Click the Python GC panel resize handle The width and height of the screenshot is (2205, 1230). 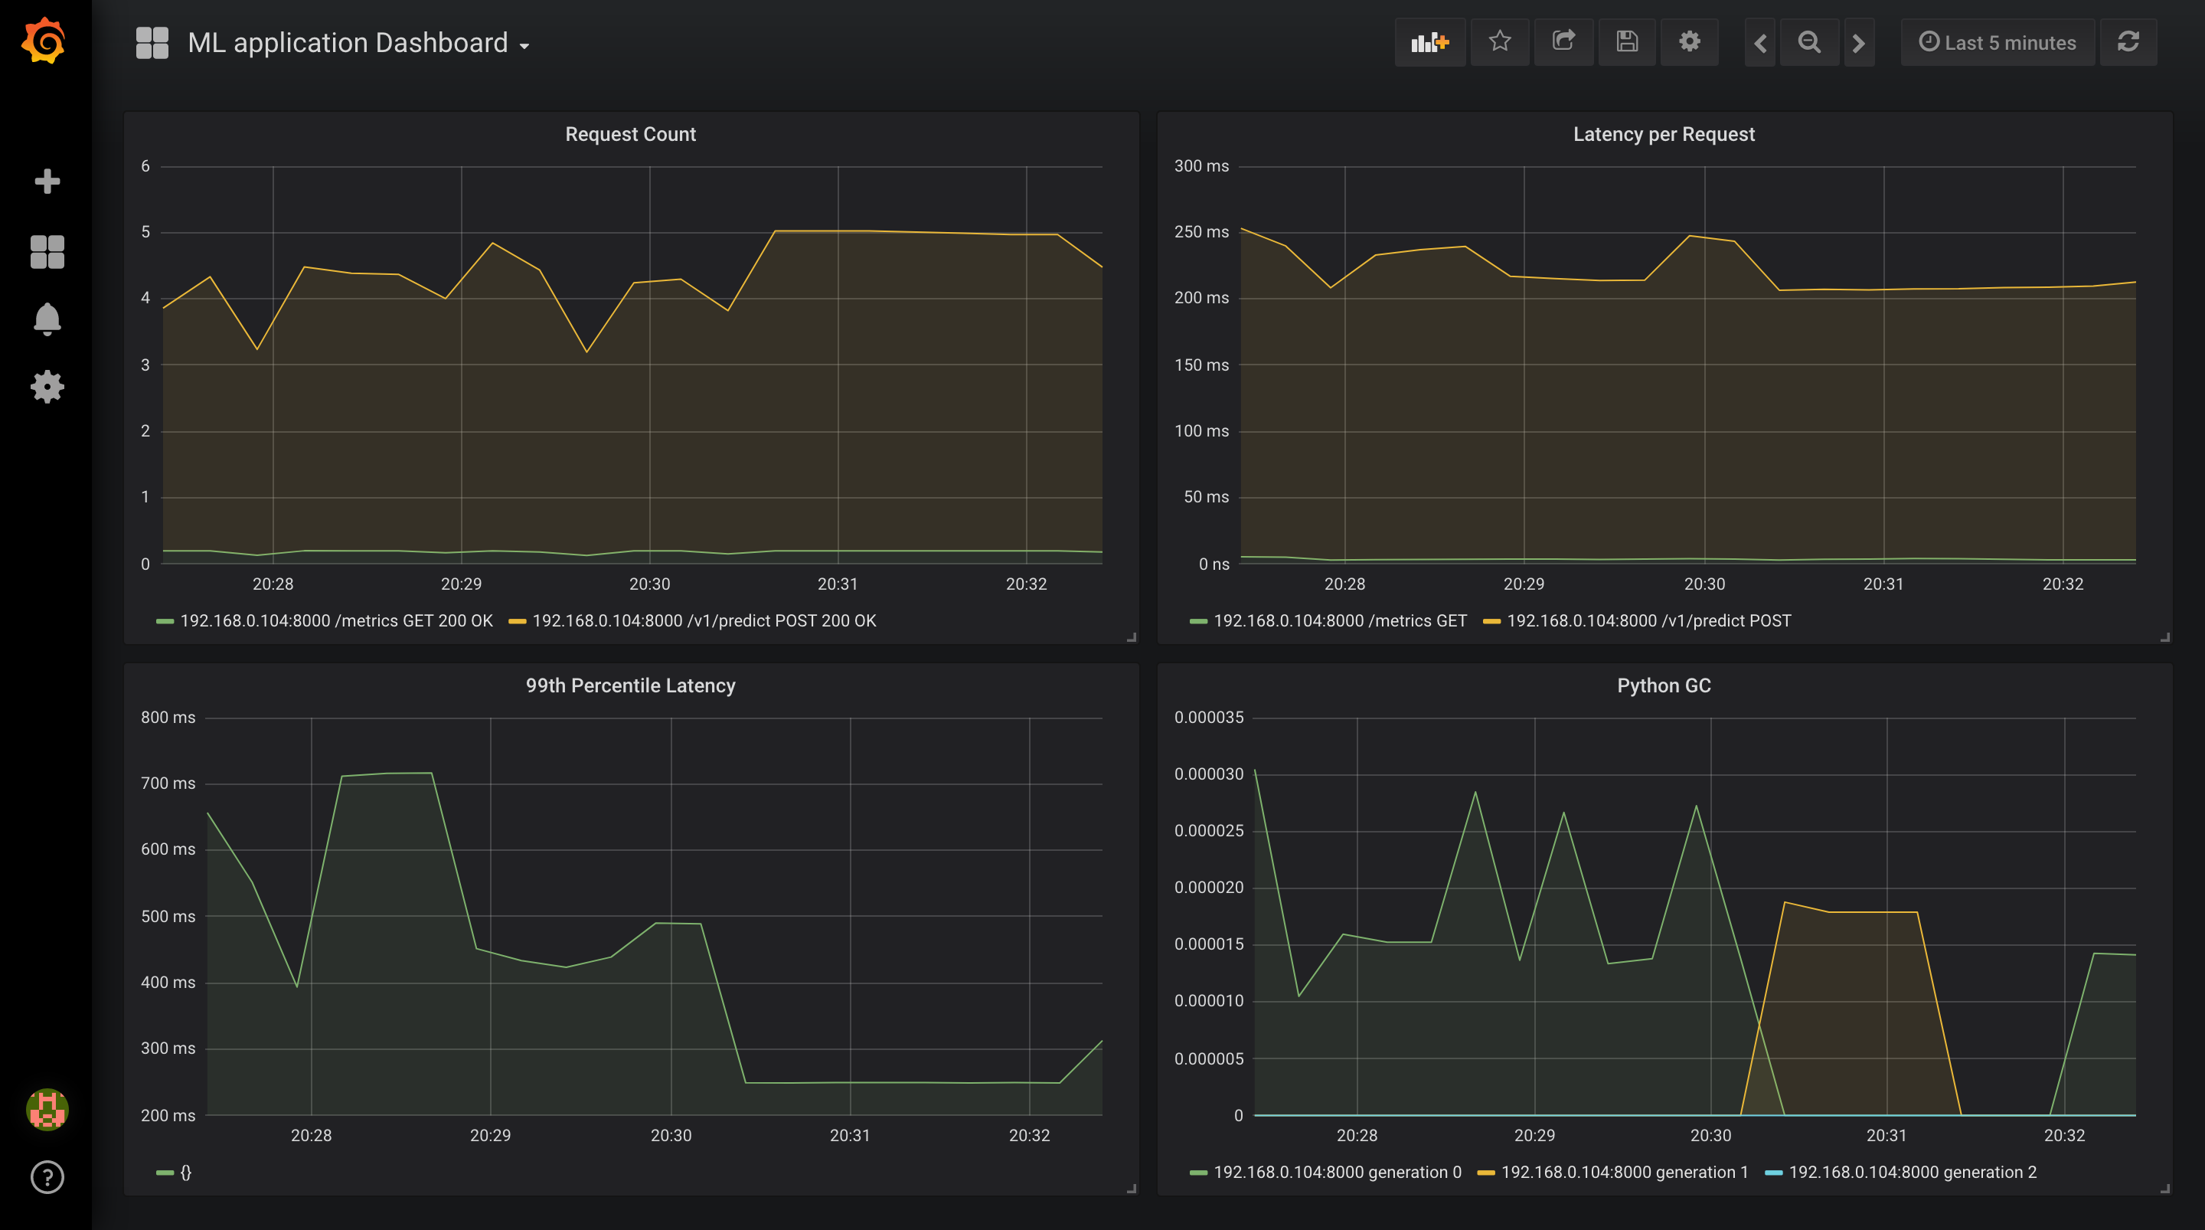click(x=2164, y=1188)
